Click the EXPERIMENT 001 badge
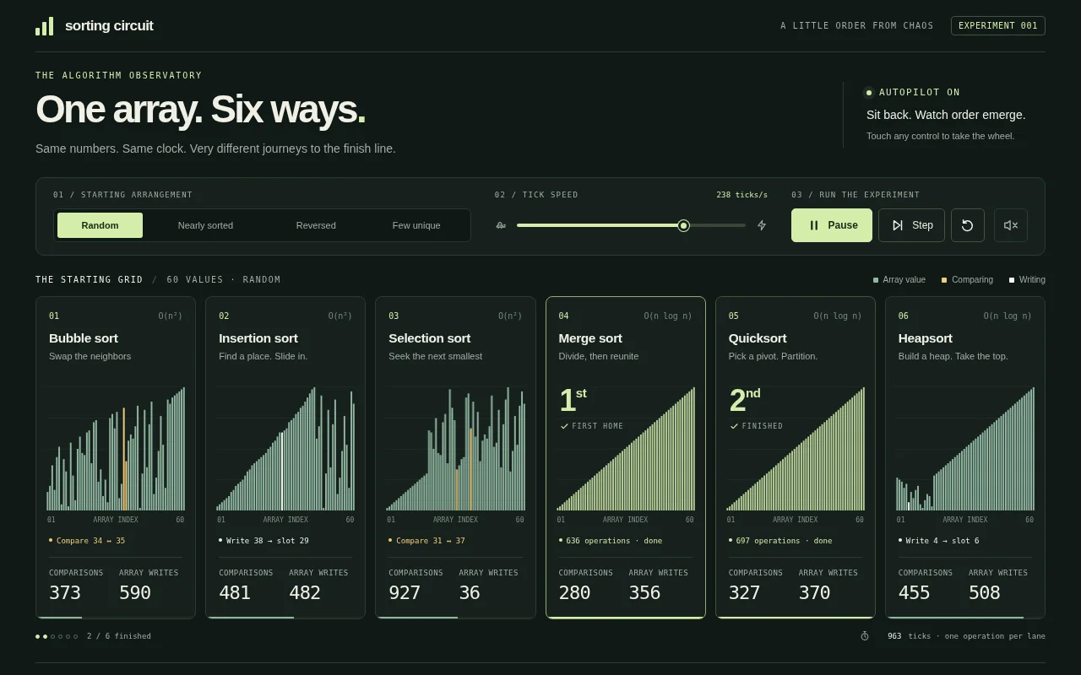The width and height of the screenshot is (1081, 675). [x=998, y=25]
